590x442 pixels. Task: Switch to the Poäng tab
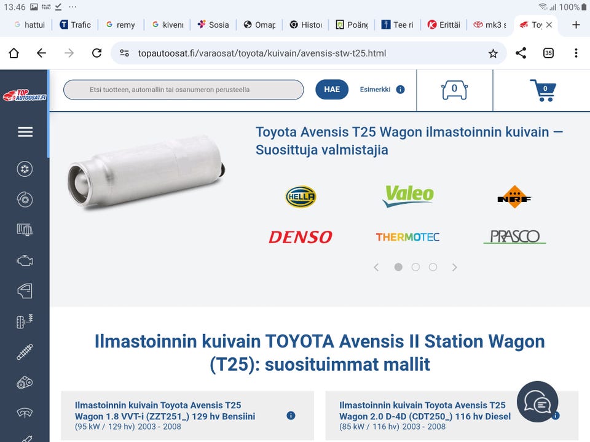click(352, 25)
